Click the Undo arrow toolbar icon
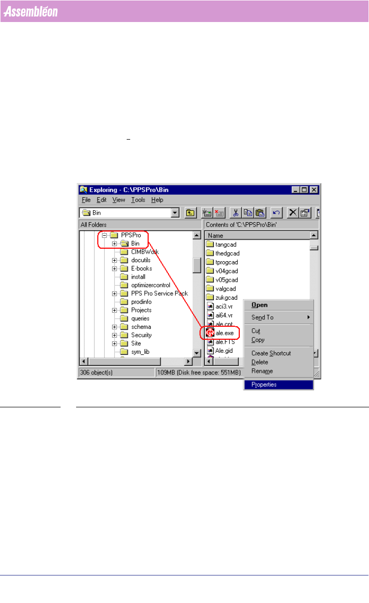The width and height of the screenshot is (369, 603). (276, 213)
